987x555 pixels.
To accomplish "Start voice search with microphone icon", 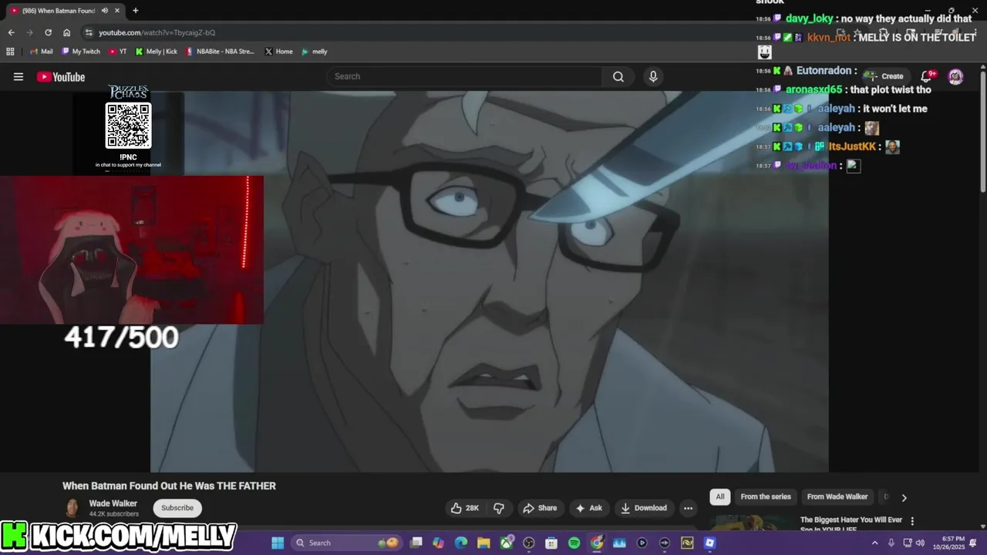I will click(653, 76).
